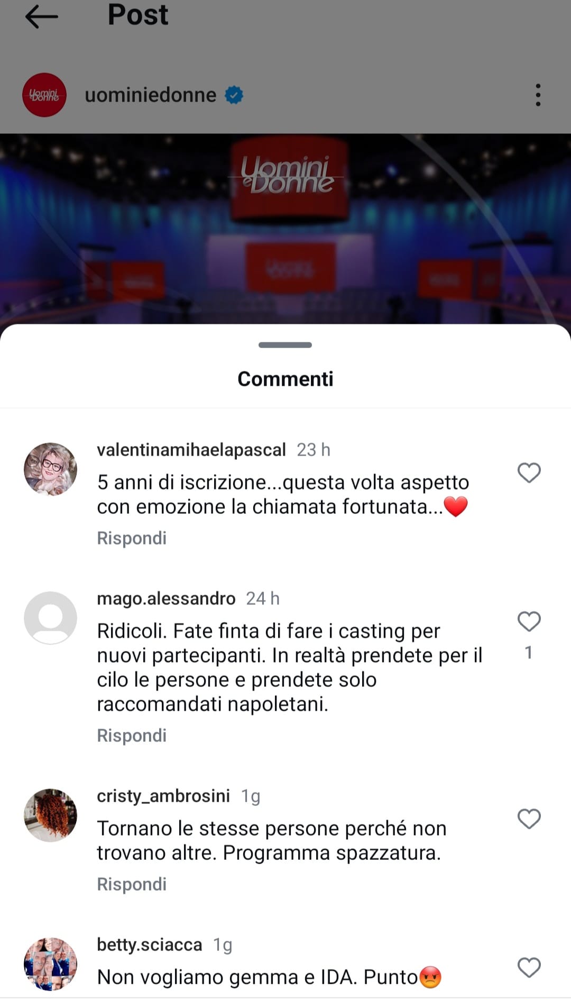Open the uominiedonne account name link
This screenshot has width=571, height=999.
(x=151, y=95)
